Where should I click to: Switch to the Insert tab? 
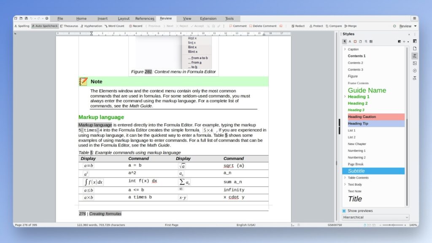[x=103, y=19]
